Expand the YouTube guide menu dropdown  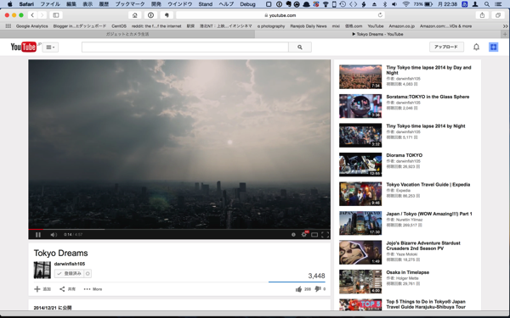point(50,47)
